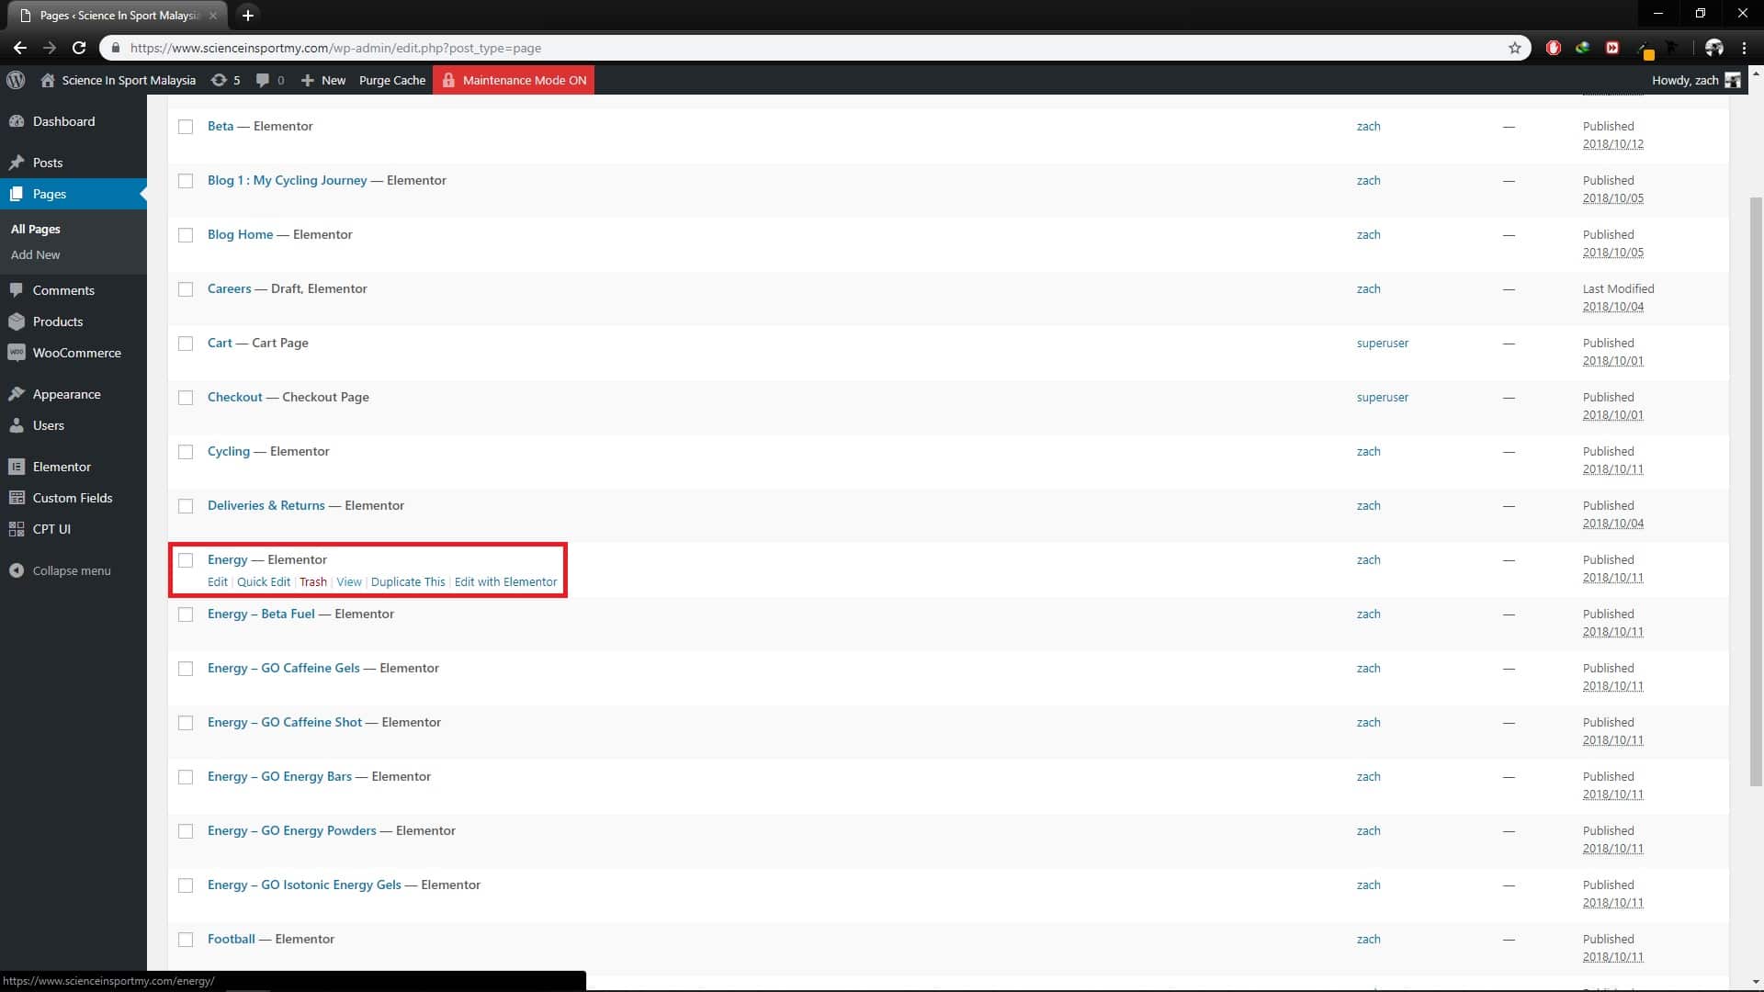Open the Howdy, zach account menu
Screen dimensions: 1764x992
(x=1695, y=80)
